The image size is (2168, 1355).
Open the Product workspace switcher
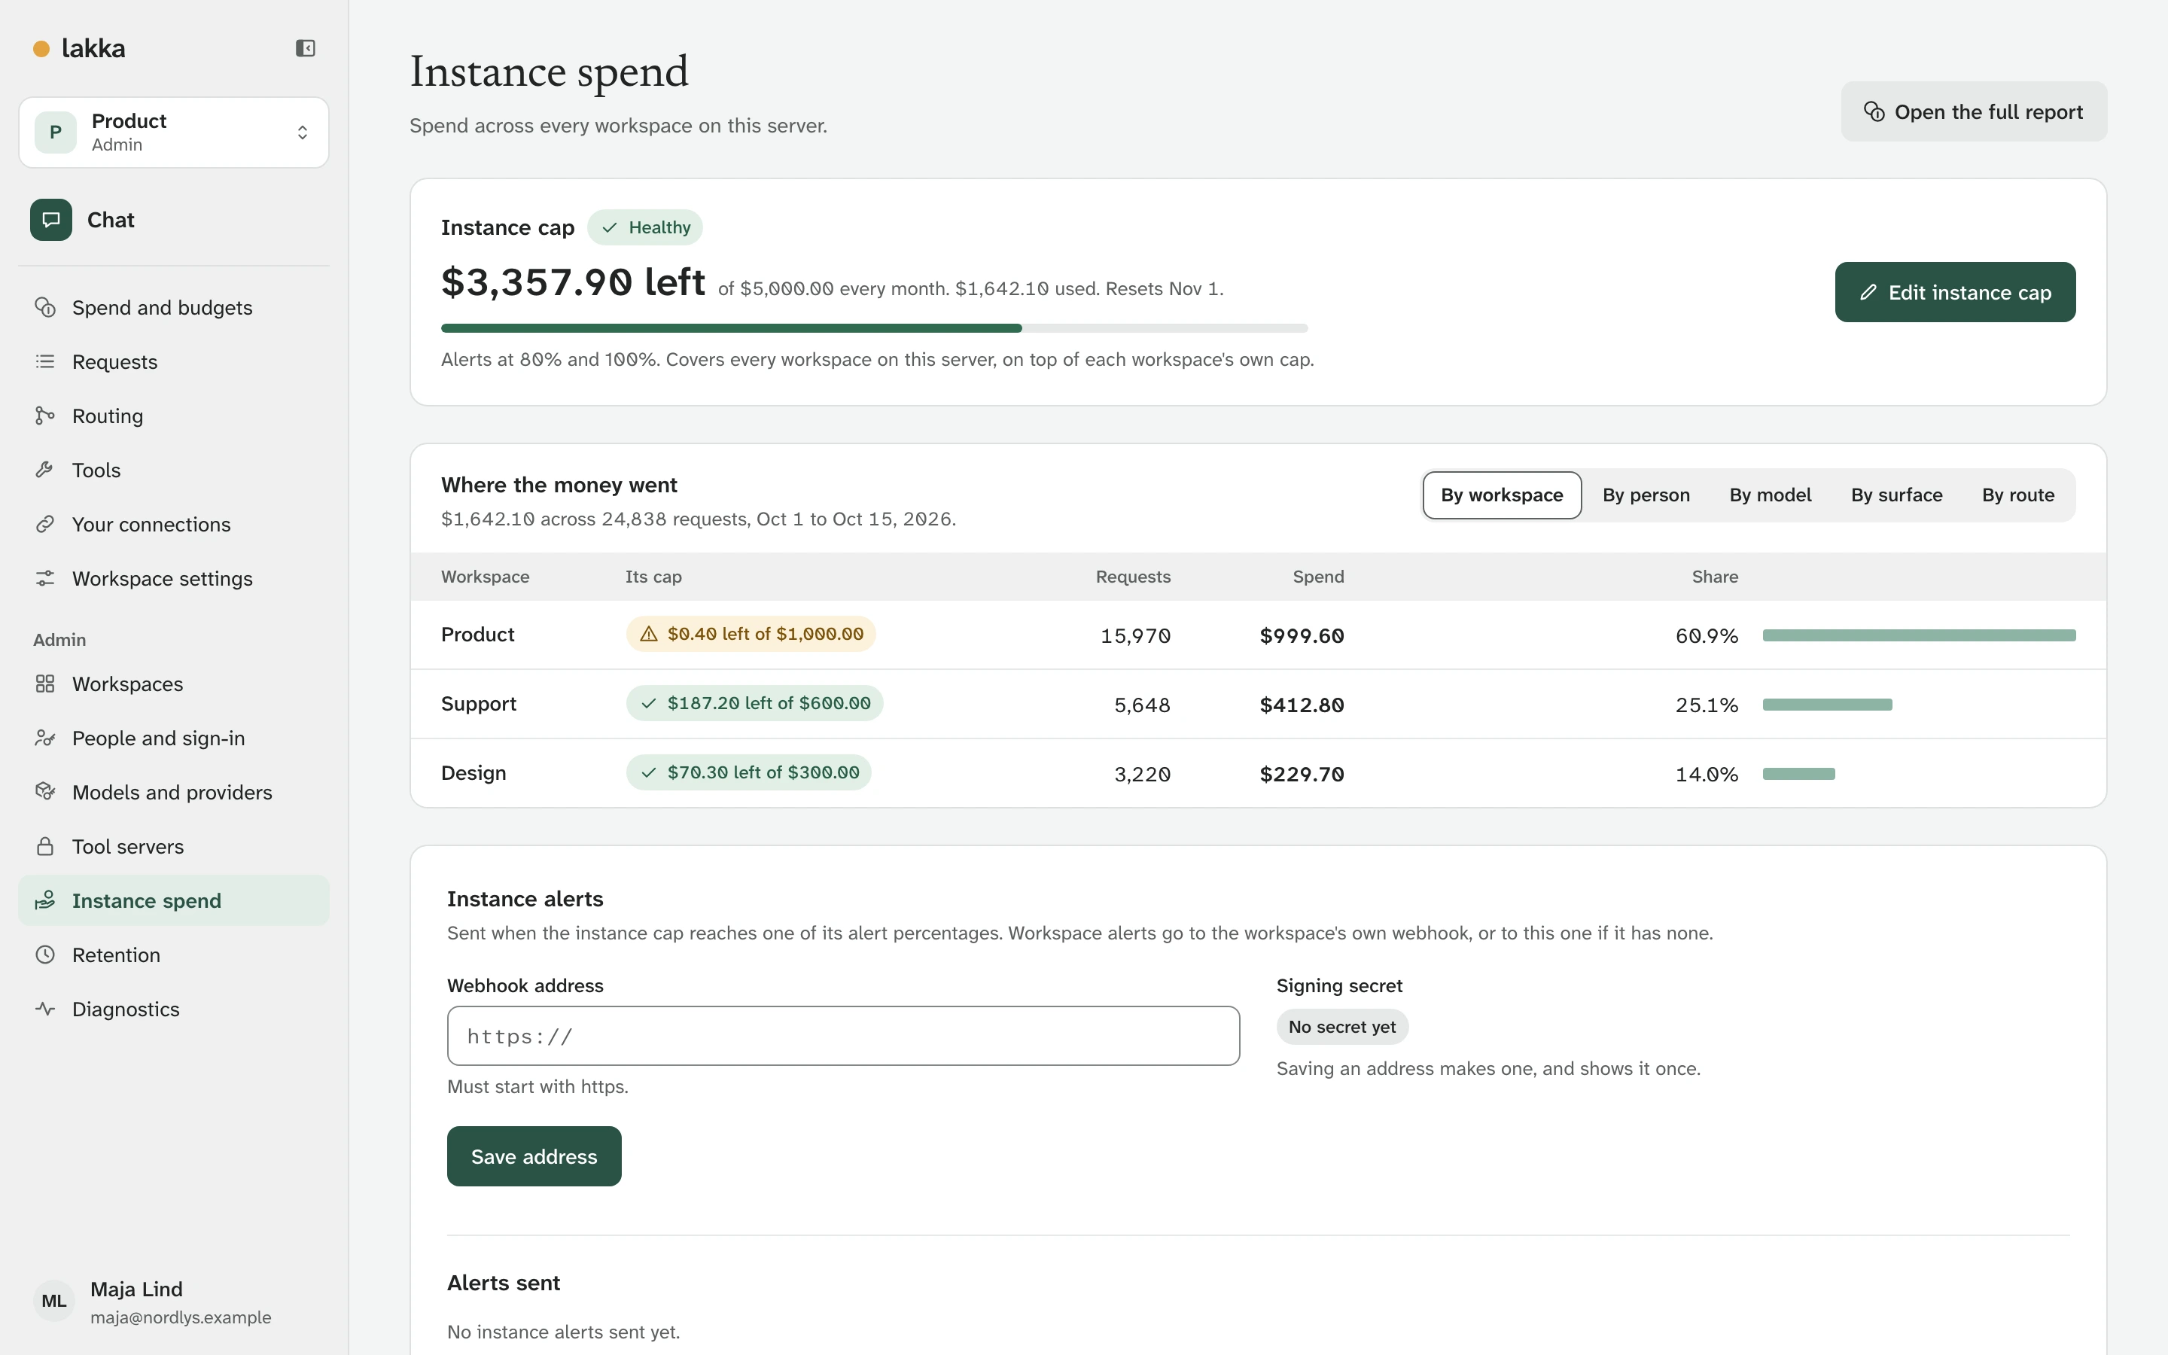(174, 132)
